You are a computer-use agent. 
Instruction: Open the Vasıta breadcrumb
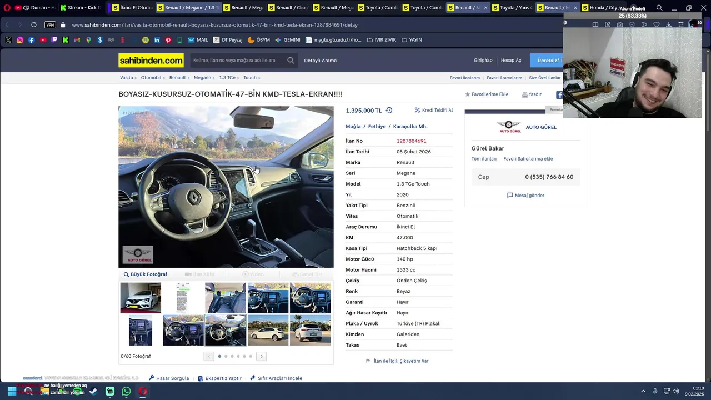(127, 78)
